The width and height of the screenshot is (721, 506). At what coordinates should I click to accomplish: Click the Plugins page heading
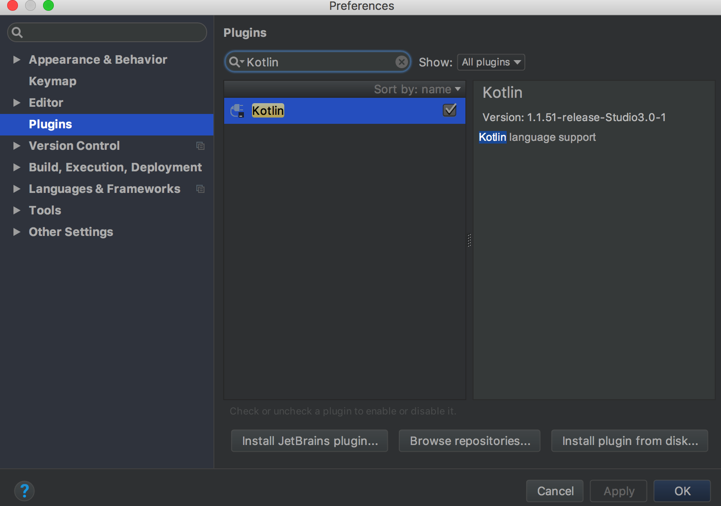245,33
